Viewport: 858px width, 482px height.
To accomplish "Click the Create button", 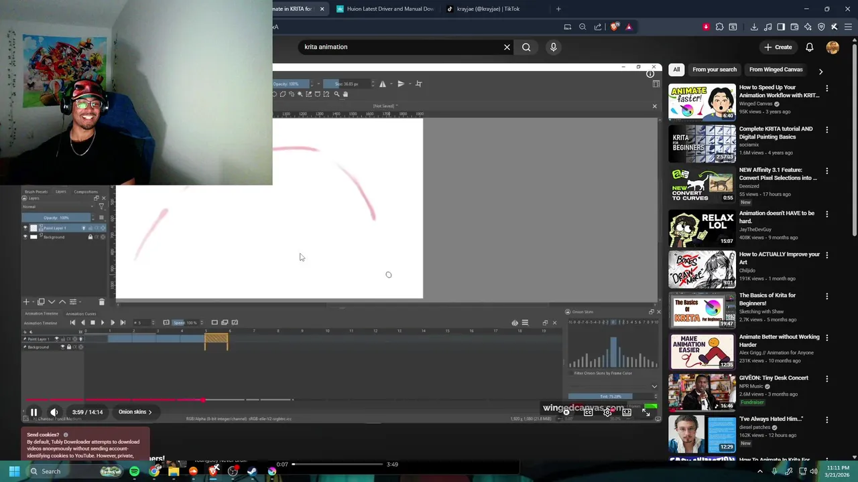I will click(x=778, y=47).
